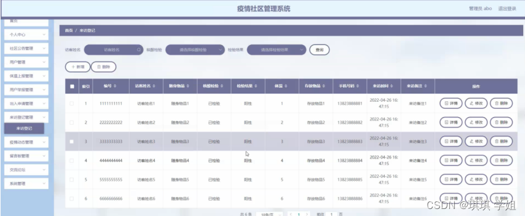Image resolution: width=525 pixels, height=216 pixels.
Task: Click 删除 for row 3333333333
Action: [x=501, y=142]
